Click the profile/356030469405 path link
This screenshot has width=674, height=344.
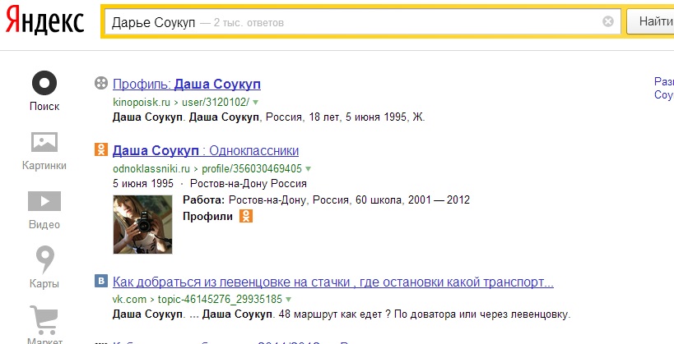click(252, 168)
